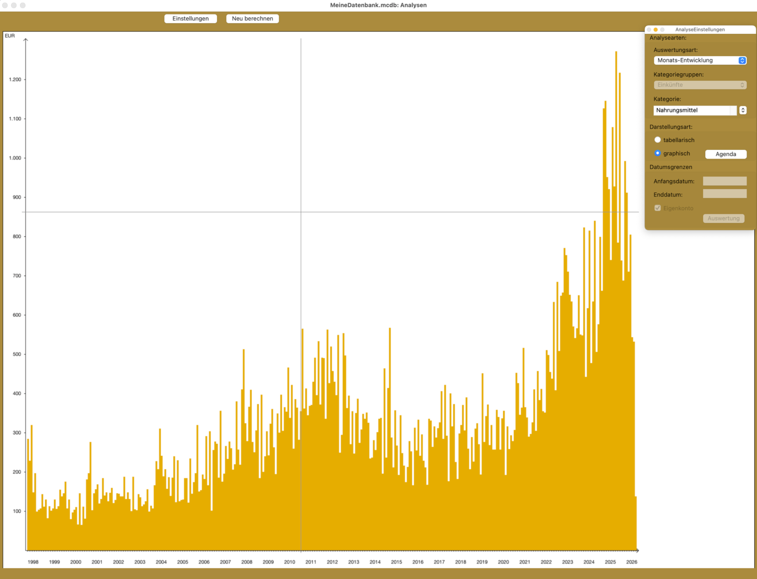Click the Nahrungsmittel category text field

[x=695, y=110]
